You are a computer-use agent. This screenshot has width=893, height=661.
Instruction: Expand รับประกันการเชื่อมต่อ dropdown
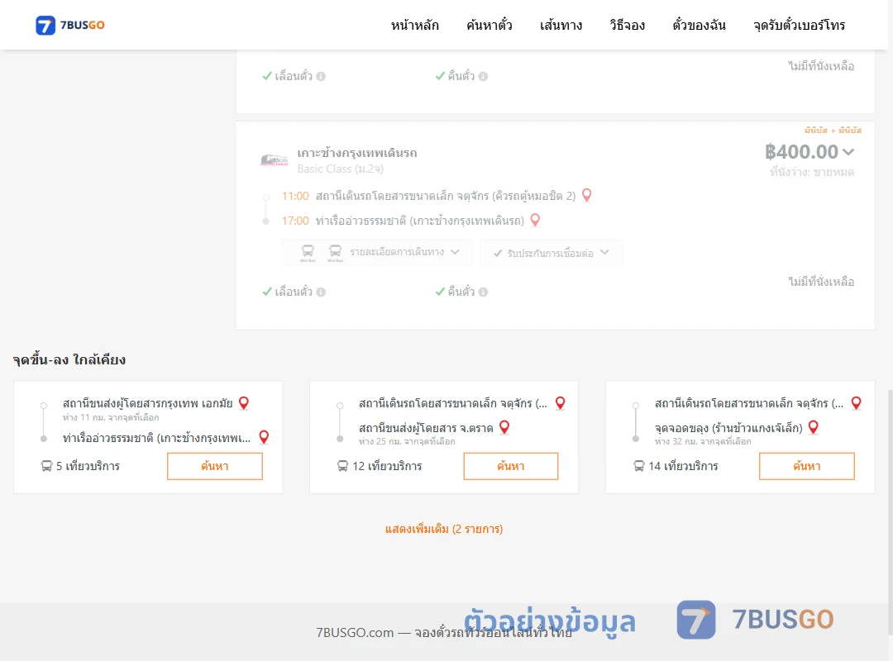(x=552, y=253)
